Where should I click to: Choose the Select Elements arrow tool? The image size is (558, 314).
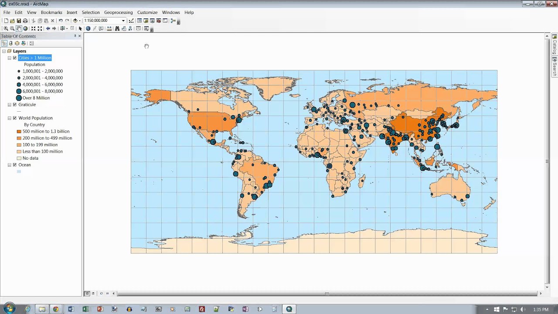tap(80, 28)
